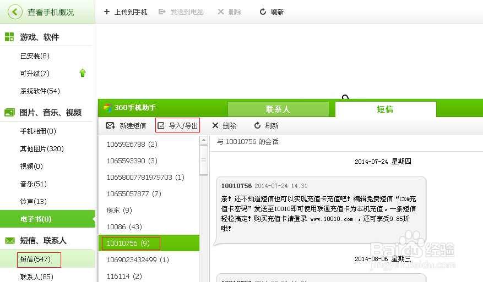Click the 新建短信 button label
This screenshot has height=282, width=483.
tap(133, 126)
